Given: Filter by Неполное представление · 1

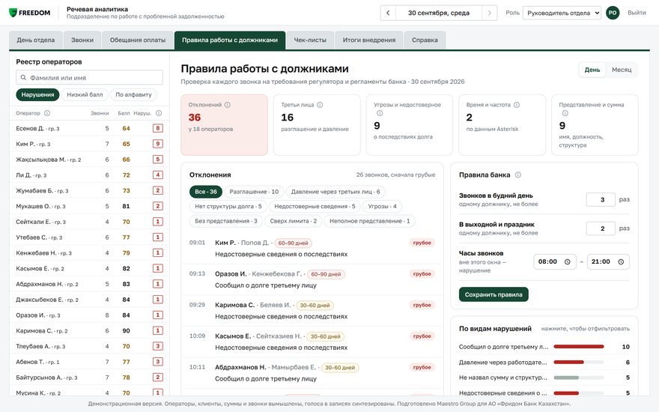Looking at the screenshot, I should coord(369,221).
